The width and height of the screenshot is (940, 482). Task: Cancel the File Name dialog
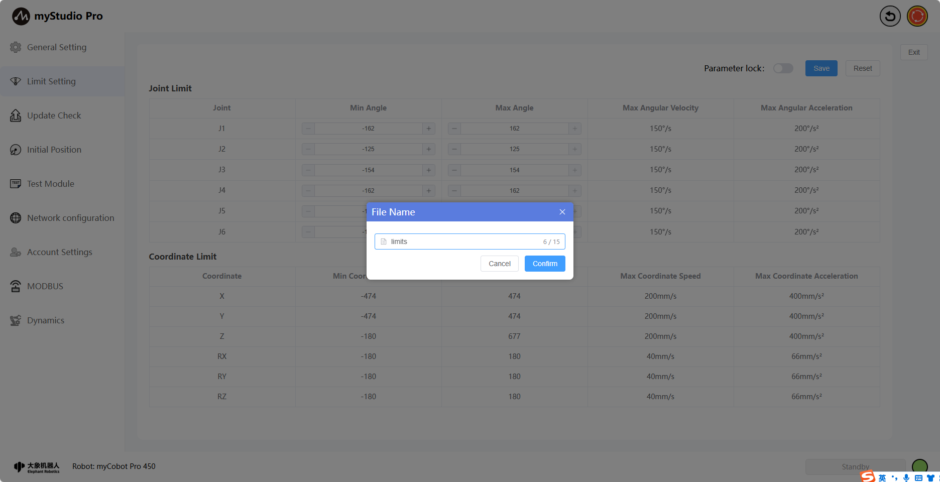pyautogui.click(x=499, y=264)
